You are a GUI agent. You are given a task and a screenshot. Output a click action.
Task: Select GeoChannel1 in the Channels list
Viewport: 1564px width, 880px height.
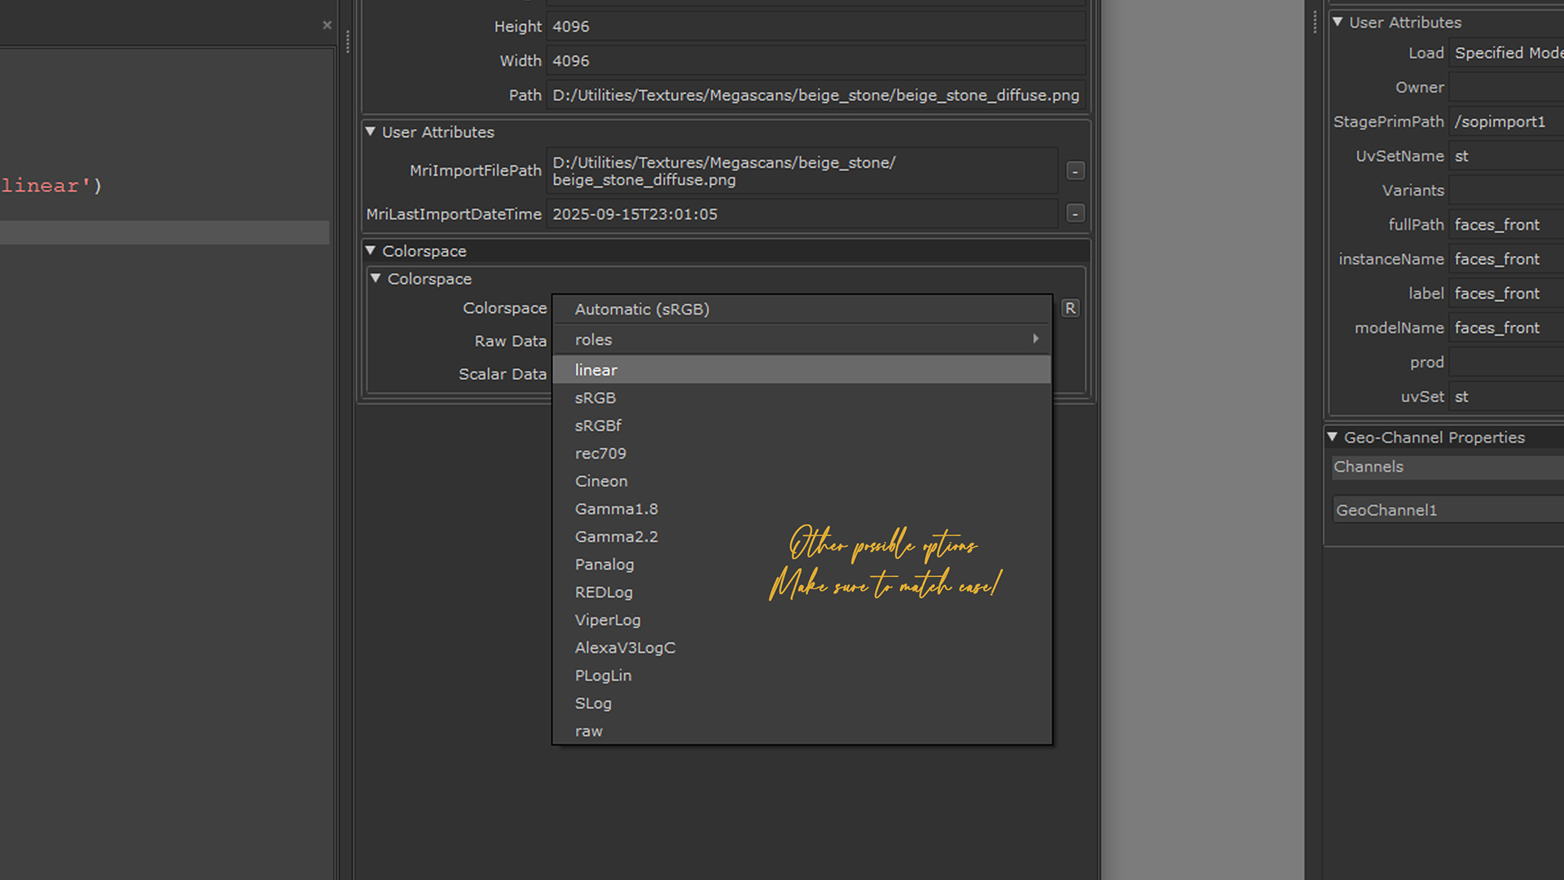point(1386,510)
